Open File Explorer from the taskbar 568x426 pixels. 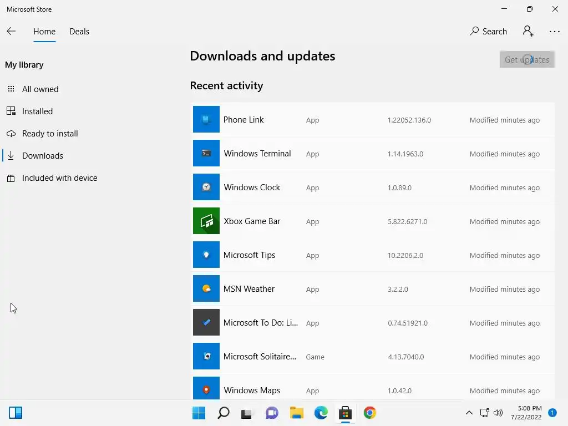click(296, 413)
